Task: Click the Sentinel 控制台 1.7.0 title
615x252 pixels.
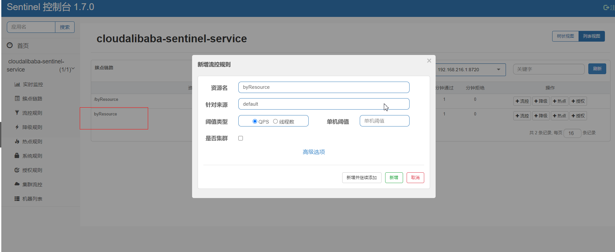Action: tap(50, 7)
